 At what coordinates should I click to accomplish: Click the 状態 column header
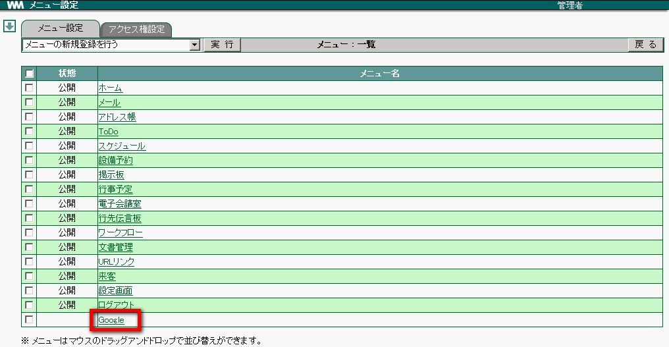pos(67,73)
